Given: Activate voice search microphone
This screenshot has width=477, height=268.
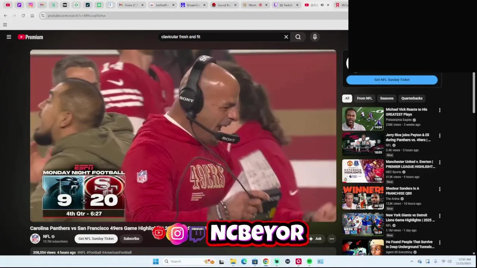Looking at the screenshot, I should 315,37.
